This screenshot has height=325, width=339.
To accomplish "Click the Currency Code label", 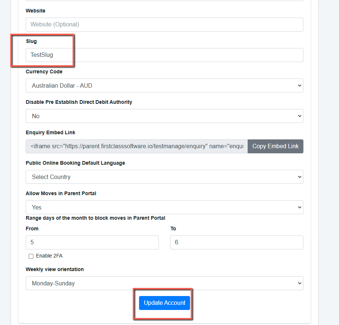I will 44,72.
